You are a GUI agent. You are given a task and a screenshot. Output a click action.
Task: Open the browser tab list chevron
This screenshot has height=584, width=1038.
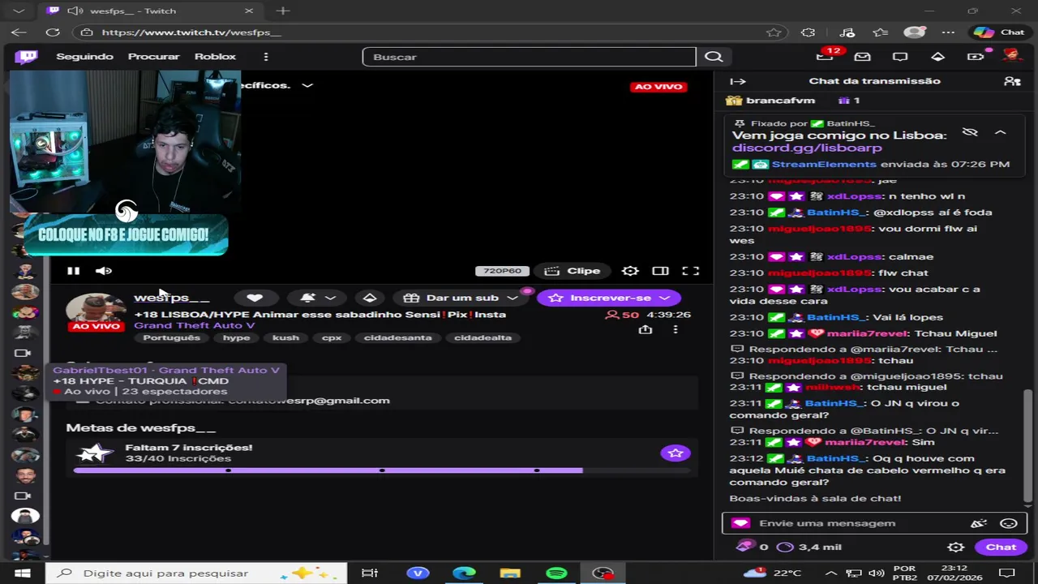[19, 11]
